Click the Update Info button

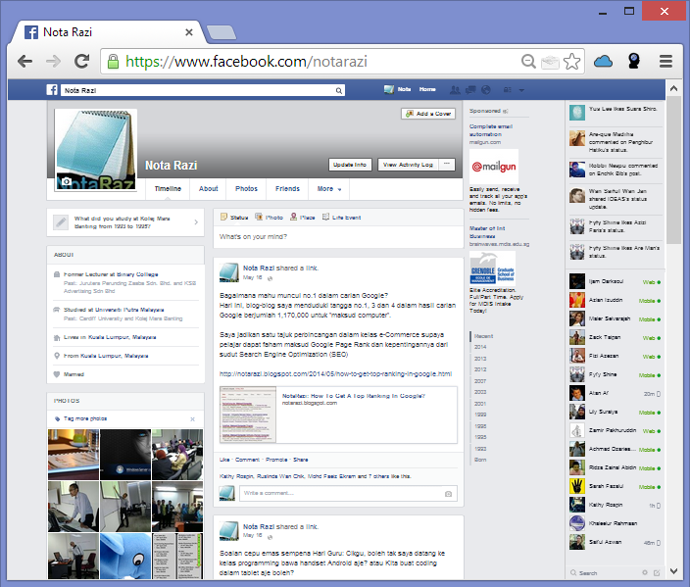(x=350, y=165)
